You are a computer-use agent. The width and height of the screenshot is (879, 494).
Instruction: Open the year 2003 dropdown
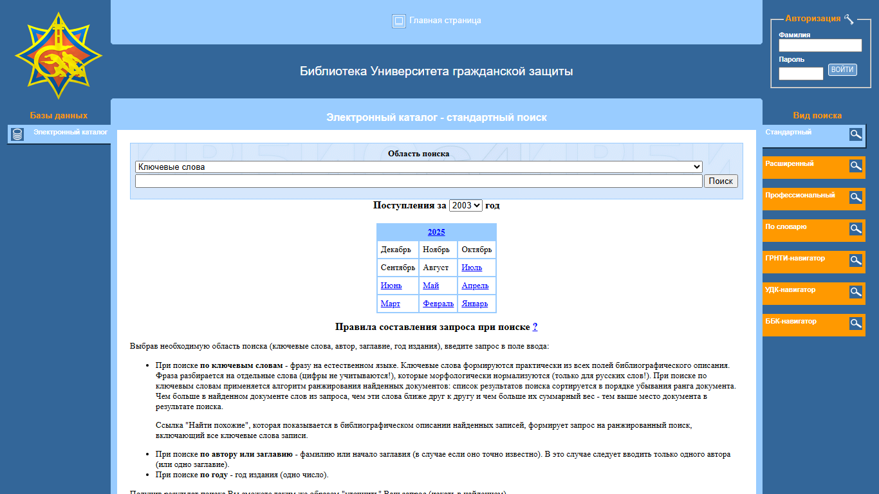466,206
